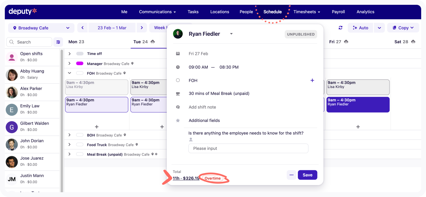Advance to next week with right arrow
This screenshot has width=426, height=197.
click(142, 28)
